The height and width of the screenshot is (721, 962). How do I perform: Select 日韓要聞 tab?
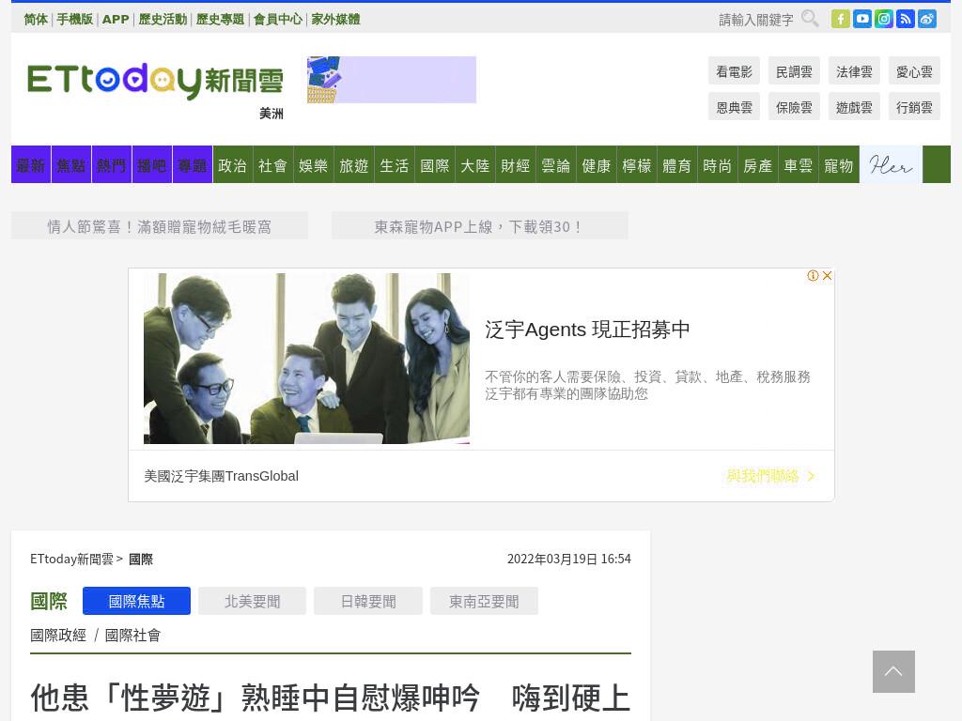tap(368, 601)
